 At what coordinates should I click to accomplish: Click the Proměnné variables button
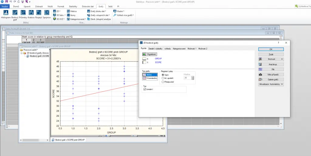(150, 54)
